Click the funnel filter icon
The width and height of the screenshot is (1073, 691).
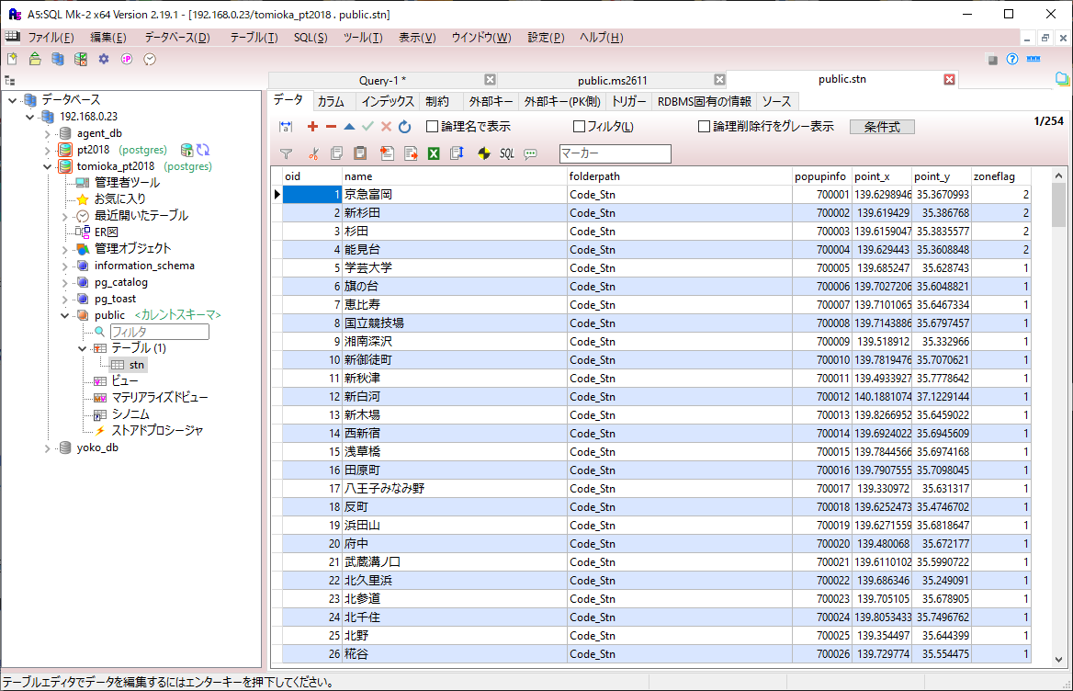click(286, 153)
